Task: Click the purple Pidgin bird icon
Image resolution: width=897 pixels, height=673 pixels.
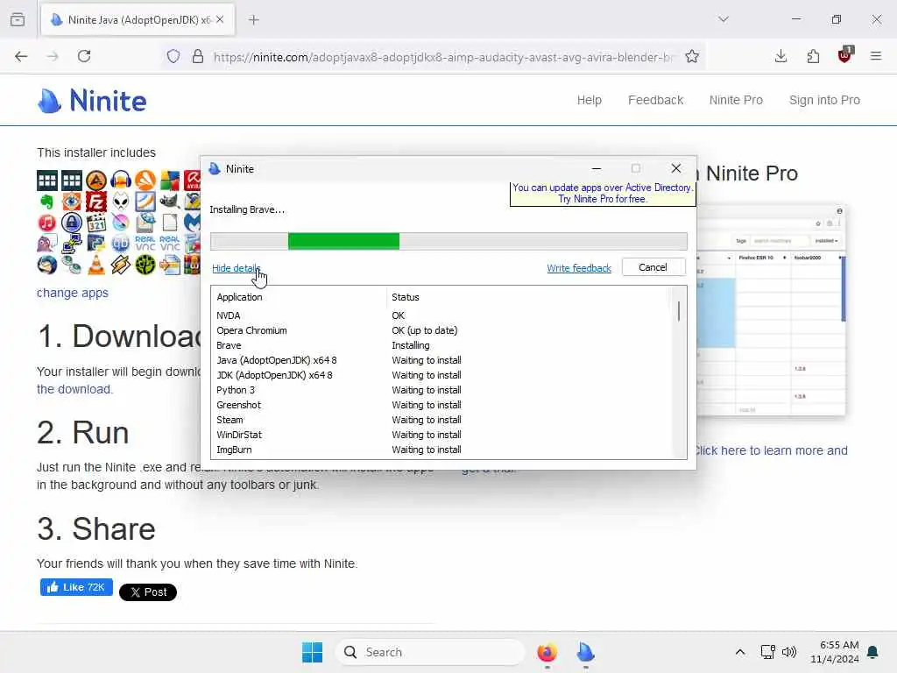Action: pyautogui.click(x=47, y=244)
